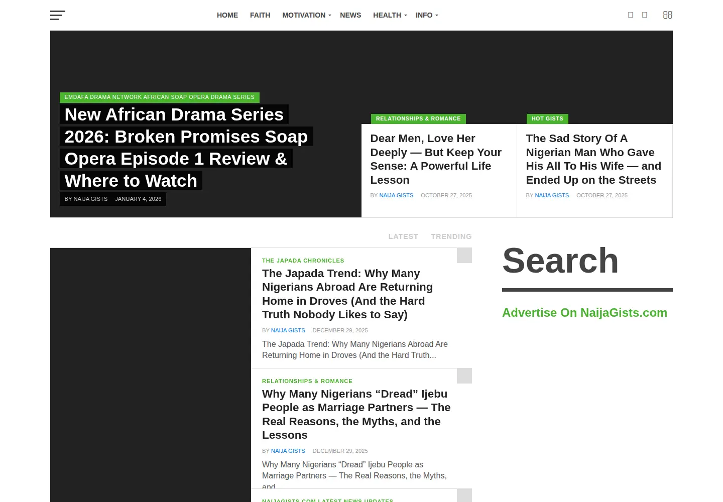This screenshot has width=723, height=502.
Task: Open the FAITH menu item
Action: click(260, 15)
